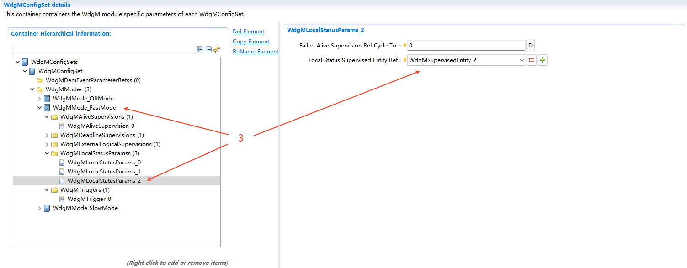687x268 pixels.
Task: Click the Del Element link
Action: 248,32
